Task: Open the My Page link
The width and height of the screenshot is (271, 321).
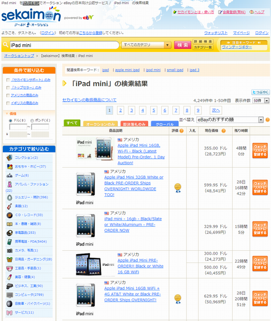Action: [x=242, y=33]
